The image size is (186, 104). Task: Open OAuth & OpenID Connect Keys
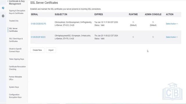click(x=15, y=50)
